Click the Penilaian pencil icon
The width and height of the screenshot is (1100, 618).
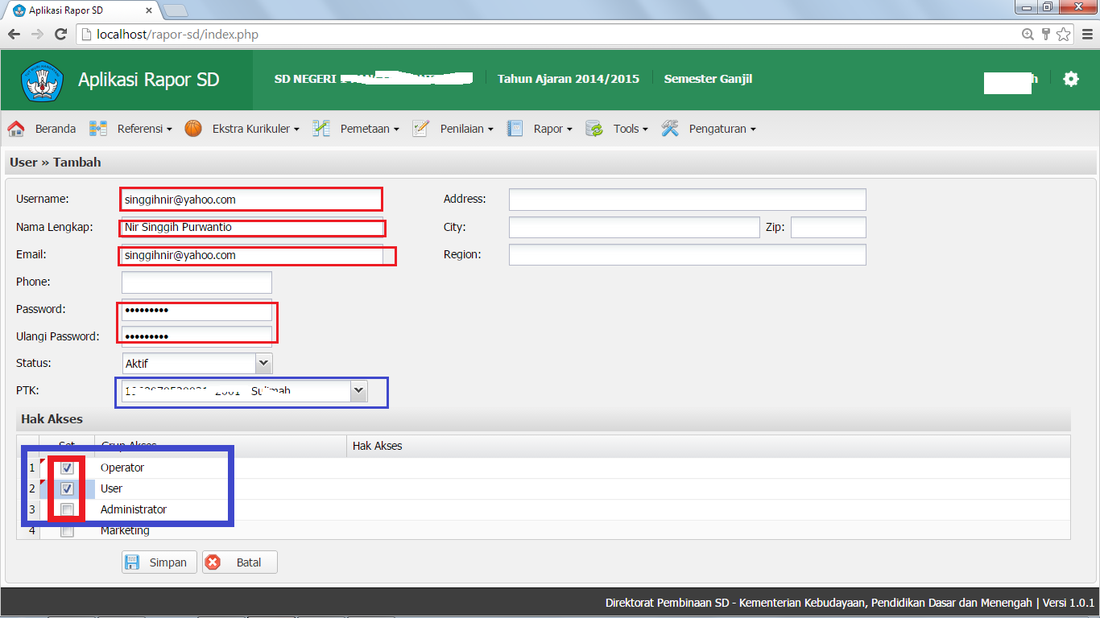pyautogui.click(x=420, y=129)
